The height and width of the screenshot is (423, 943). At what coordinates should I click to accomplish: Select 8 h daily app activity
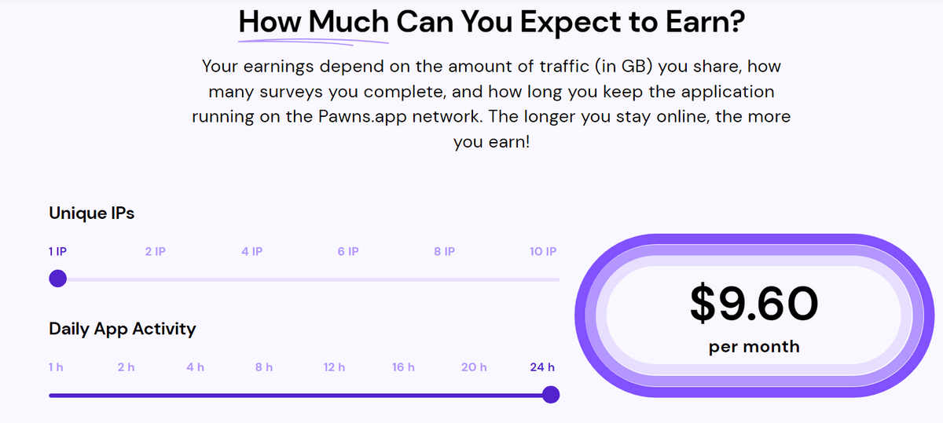pyautogui.click(x=264, y=367)
